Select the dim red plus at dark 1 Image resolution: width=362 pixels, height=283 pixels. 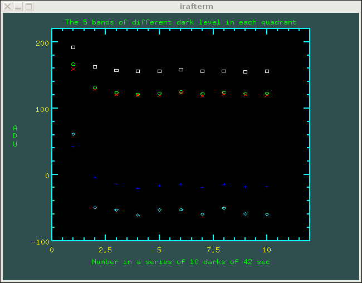[73, 147]
